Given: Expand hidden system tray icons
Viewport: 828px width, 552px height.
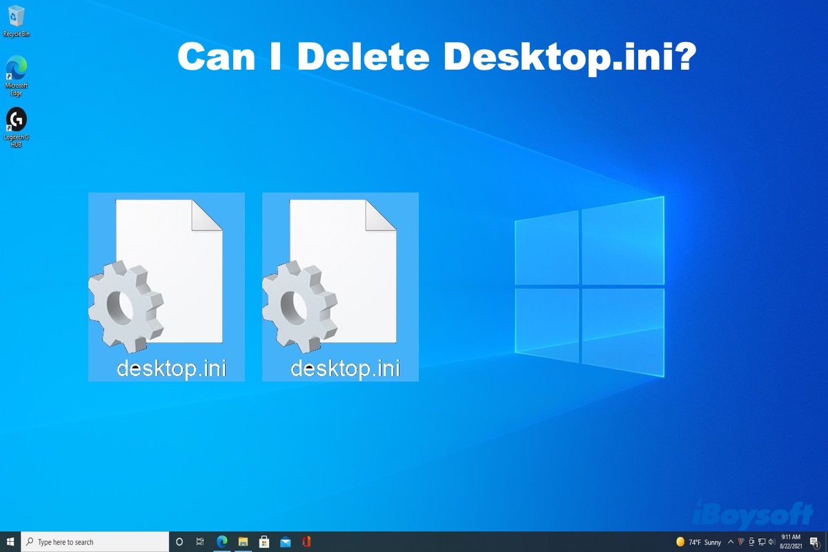Looking at the screenshot, I should pyautogui.click(x=731, y=542).
